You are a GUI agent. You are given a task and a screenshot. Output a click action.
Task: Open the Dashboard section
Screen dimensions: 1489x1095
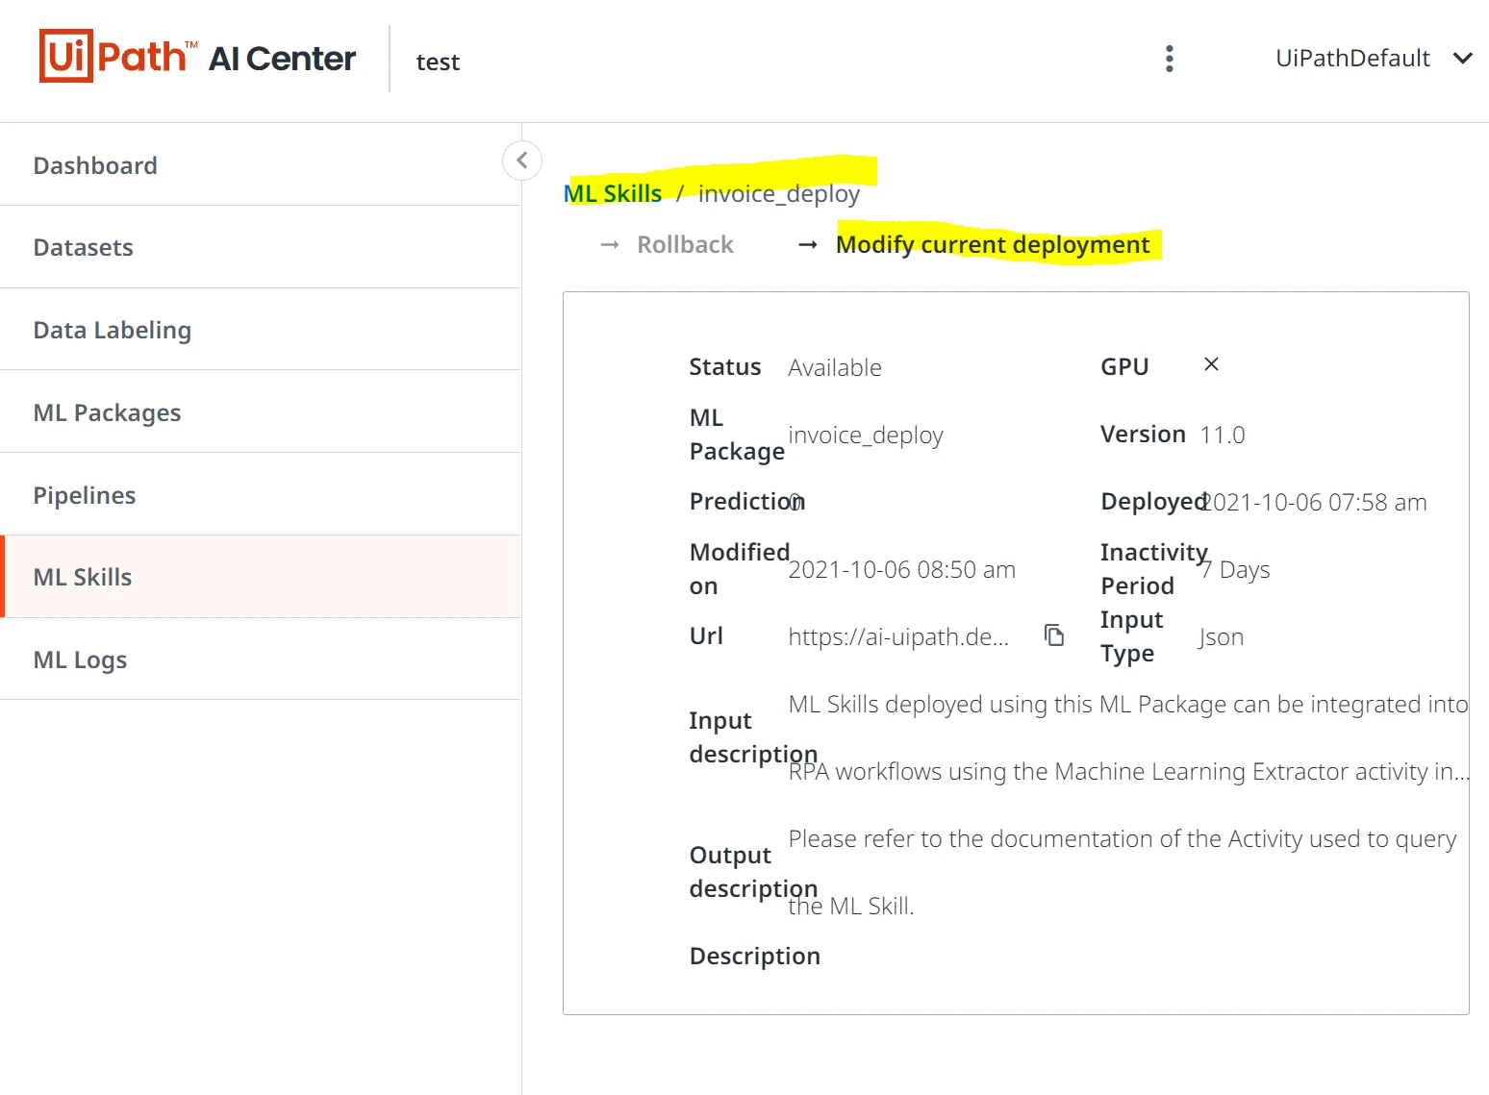pos(261,165)
